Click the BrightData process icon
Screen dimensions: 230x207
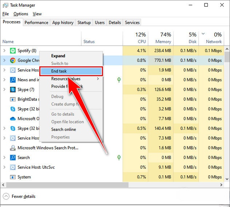click(x=13, y=99)
